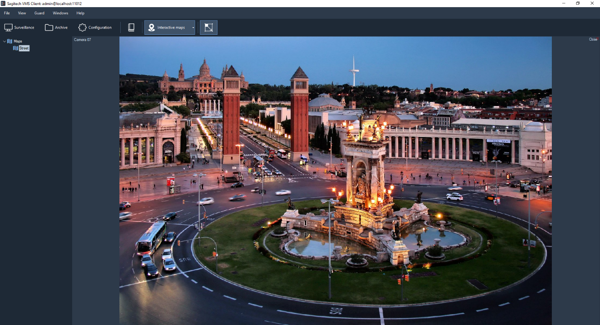Open the View menu
This screenshot has height=325, width=600.
coord(22,13)
